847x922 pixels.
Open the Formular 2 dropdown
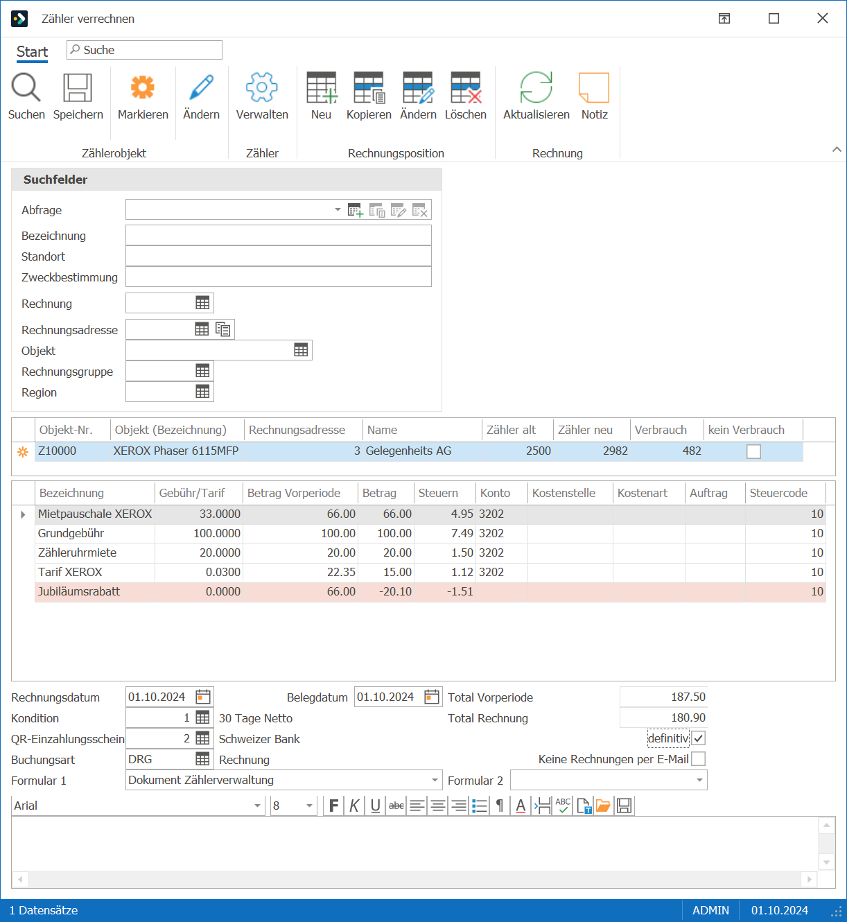699,781
